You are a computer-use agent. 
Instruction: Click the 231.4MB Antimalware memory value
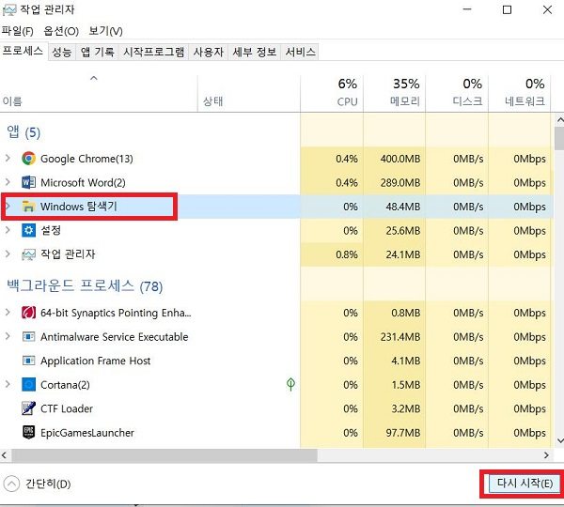coord(400,337)
